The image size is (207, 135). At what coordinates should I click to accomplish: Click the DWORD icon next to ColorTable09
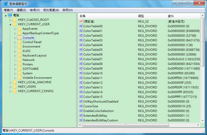click(81, 68)
